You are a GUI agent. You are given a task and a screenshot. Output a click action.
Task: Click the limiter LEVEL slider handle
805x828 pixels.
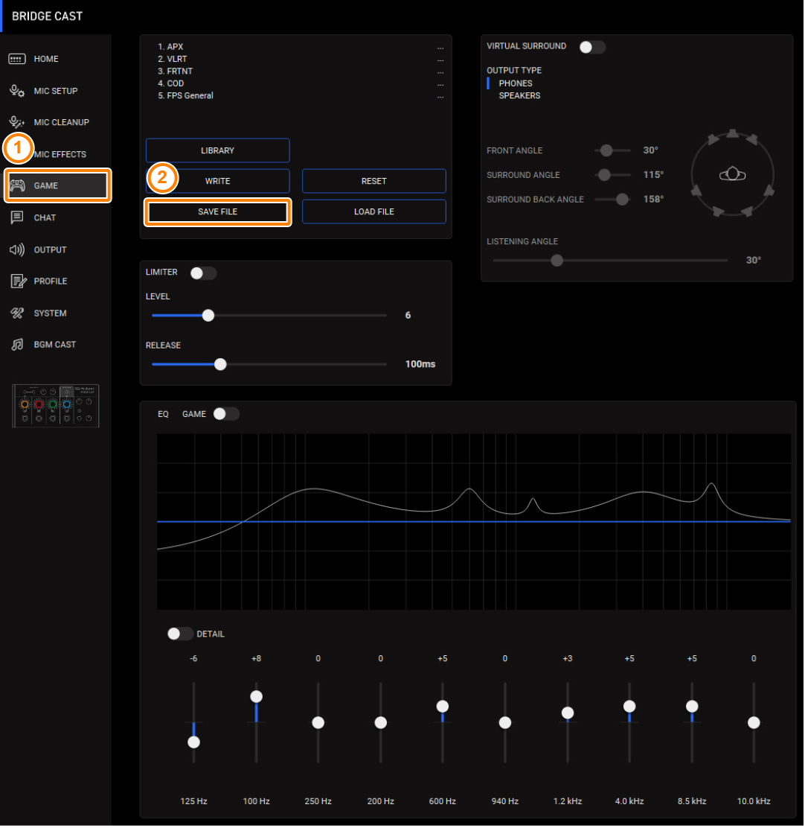pyautogui.click(x=208, y=316)
